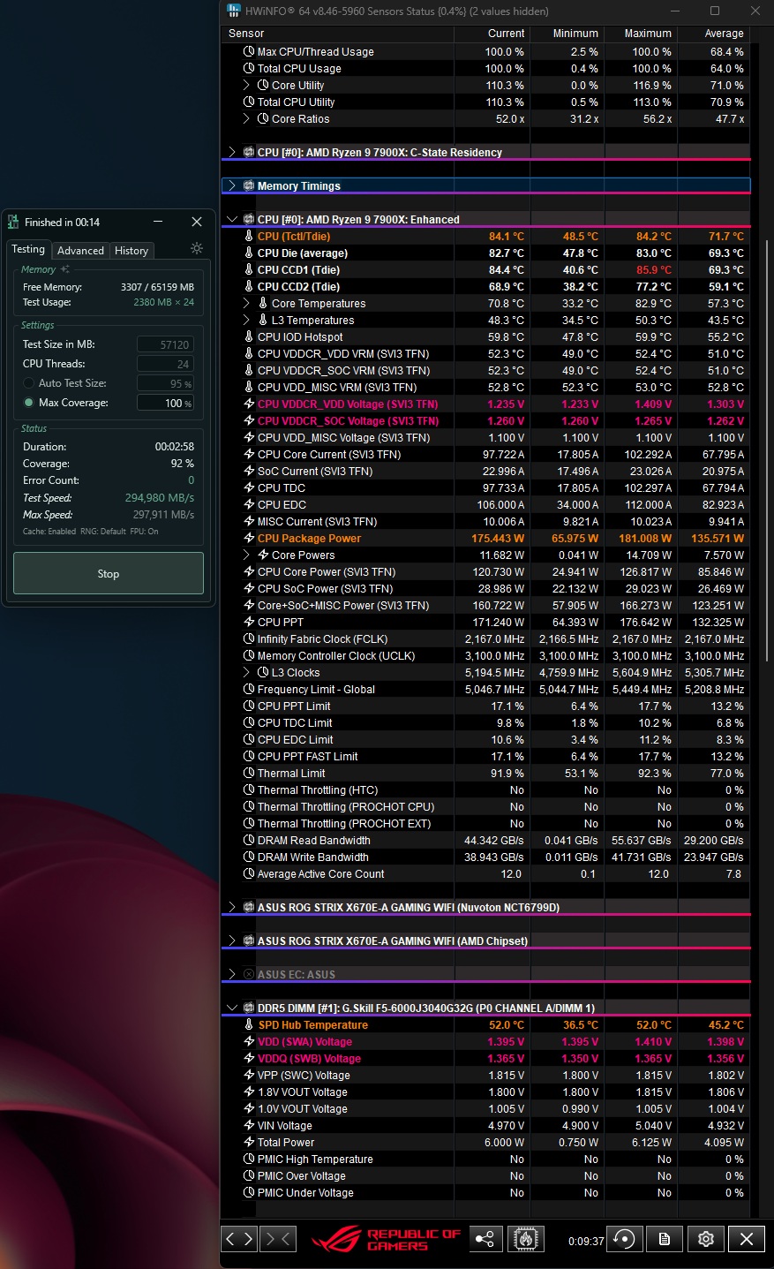Select the CPU CCD1 (Tdie) row
Image resolution: width=774 pixels, height=1269 pixels.
[x=485, y=270]
